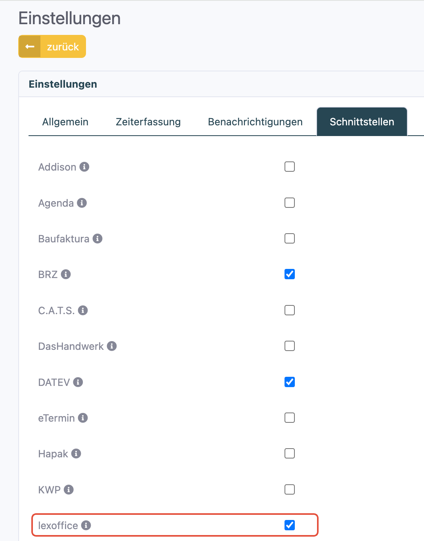Disable the BRZ interface checkbox
The height and width of the screenshot is (541, 424).
[290, 274]
